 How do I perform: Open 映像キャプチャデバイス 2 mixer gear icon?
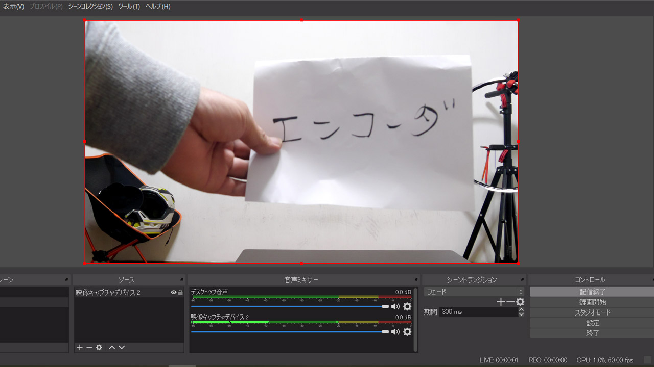tap(407, 332)
